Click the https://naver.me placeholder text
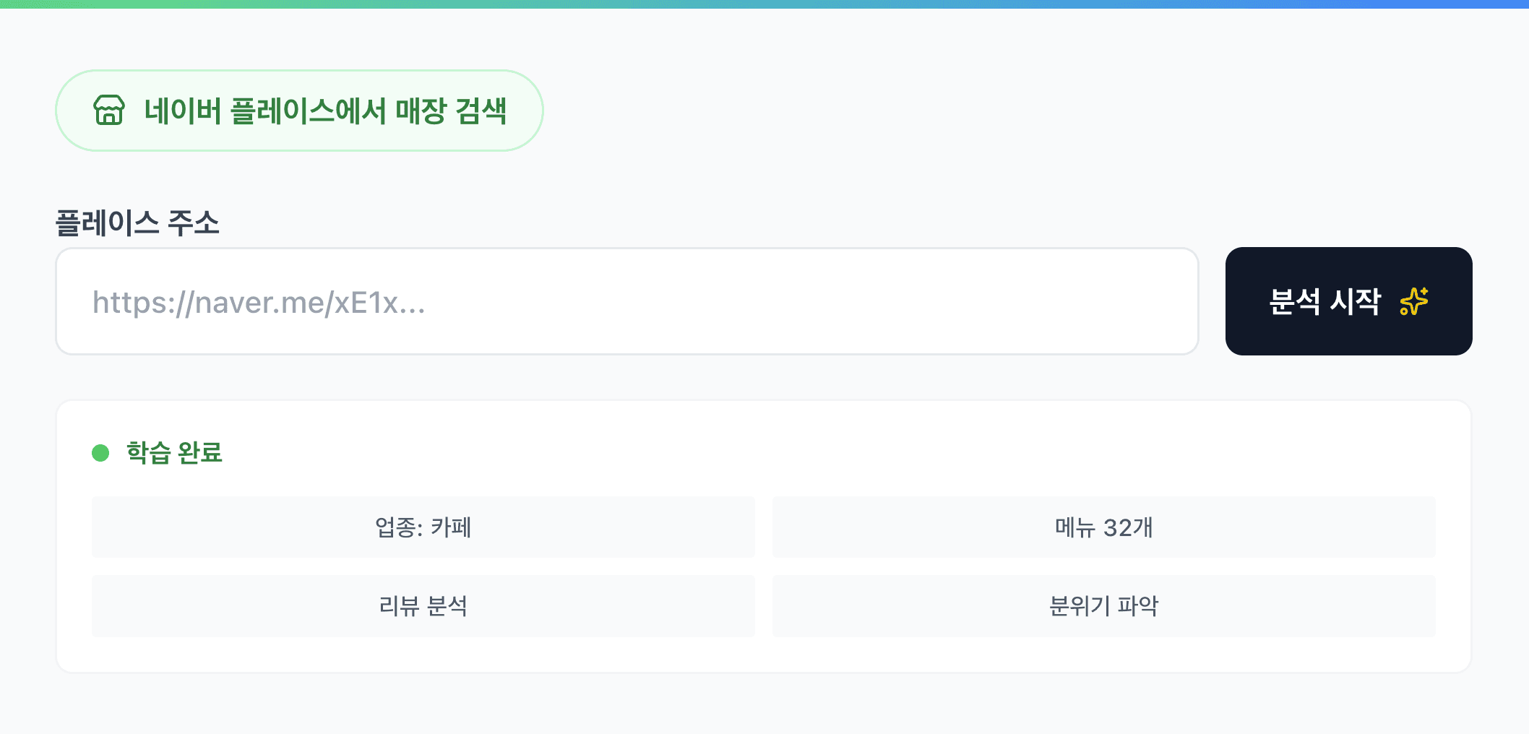The height and width of the screenshot is (734, 1529). [x=259, y=303]
